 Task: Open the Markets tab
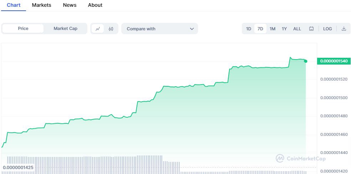point(41,5)
